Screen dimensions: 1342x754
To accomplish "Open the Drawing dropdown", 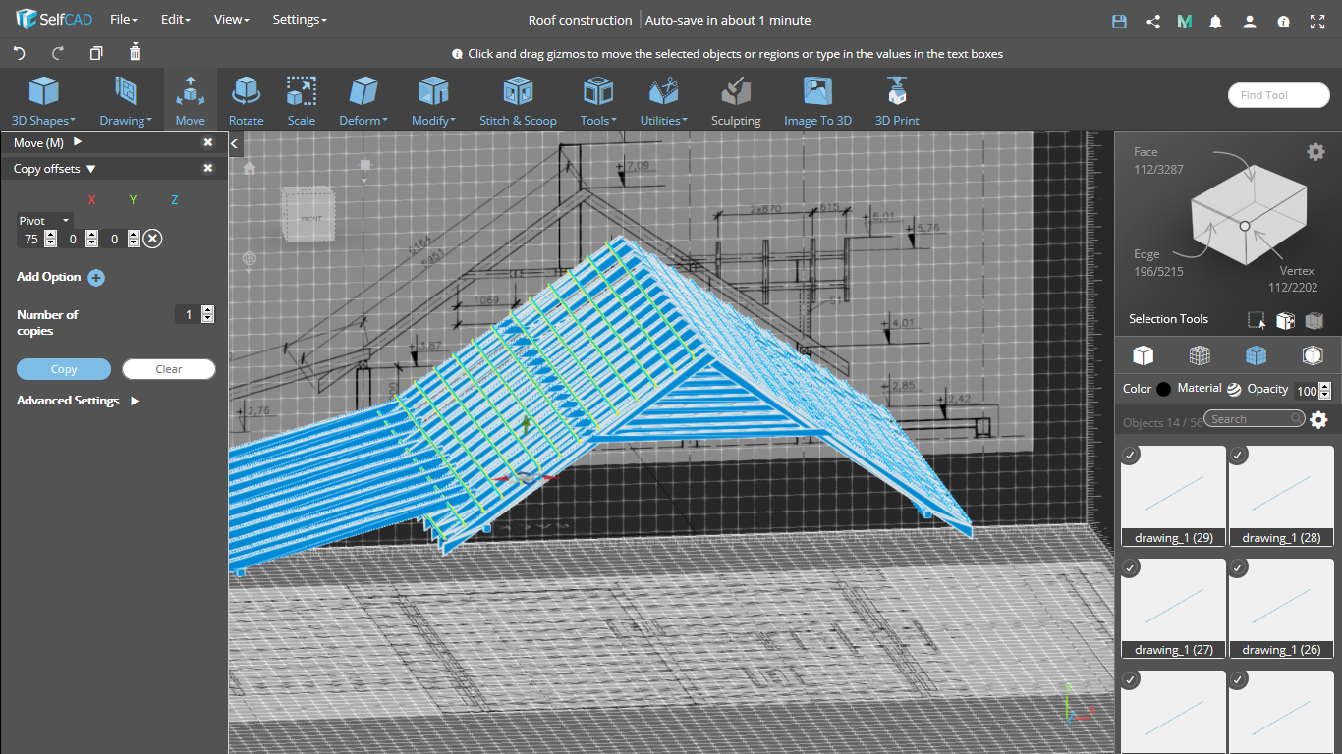I will tap(126, 101).
